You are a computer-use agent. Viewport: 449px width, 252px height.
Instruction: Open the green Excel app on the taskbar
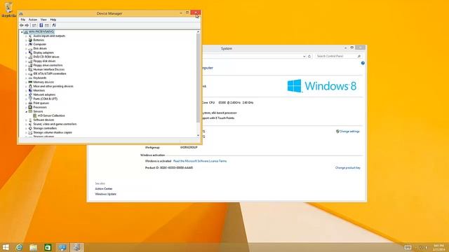(x=48, y=247)
